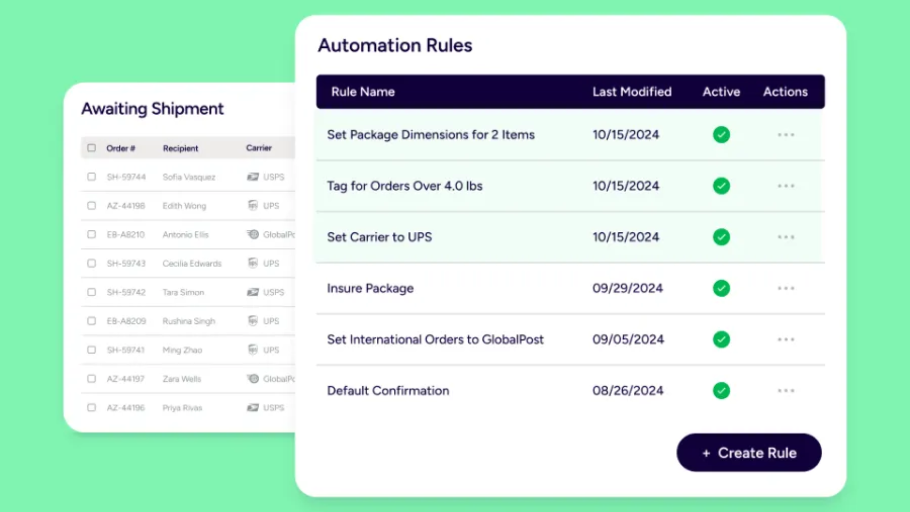Click recipient Ming Zhao

(182, 350)
